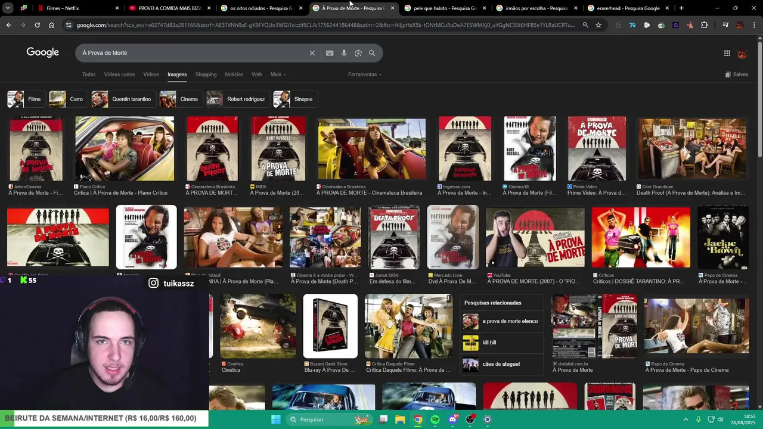The height and width of the screenshot is (429, 763).
Task: Click the magnifier search button
Action: coord(372,53)
